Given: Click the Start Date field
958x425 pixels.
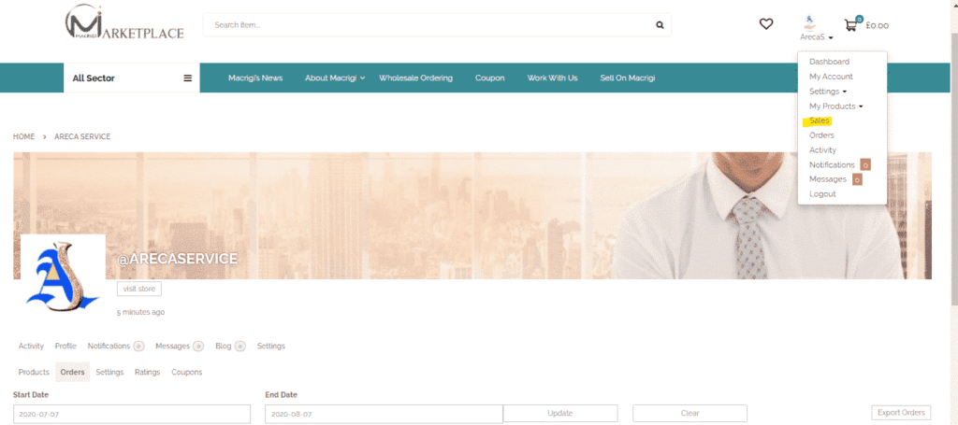Looking at the screenshot, I should click(x=132, y=414).
